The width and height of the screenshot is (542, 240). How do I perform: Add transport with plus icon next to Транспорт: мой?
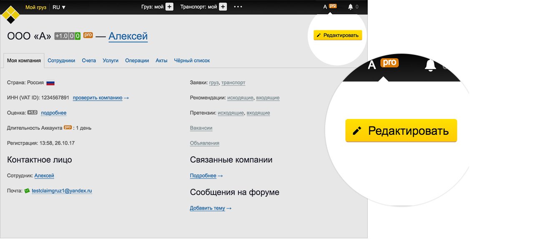pyautogui.click(x=223, y=7)
